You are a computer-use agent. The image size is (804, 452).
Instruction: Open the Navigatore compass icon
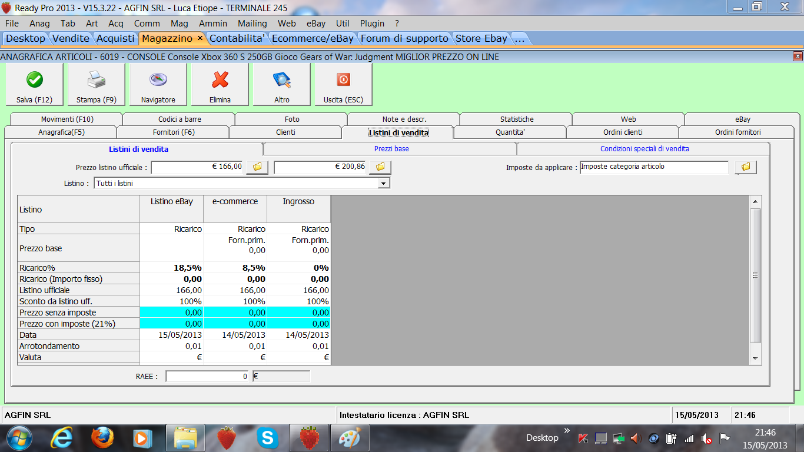tap(158, 80)
